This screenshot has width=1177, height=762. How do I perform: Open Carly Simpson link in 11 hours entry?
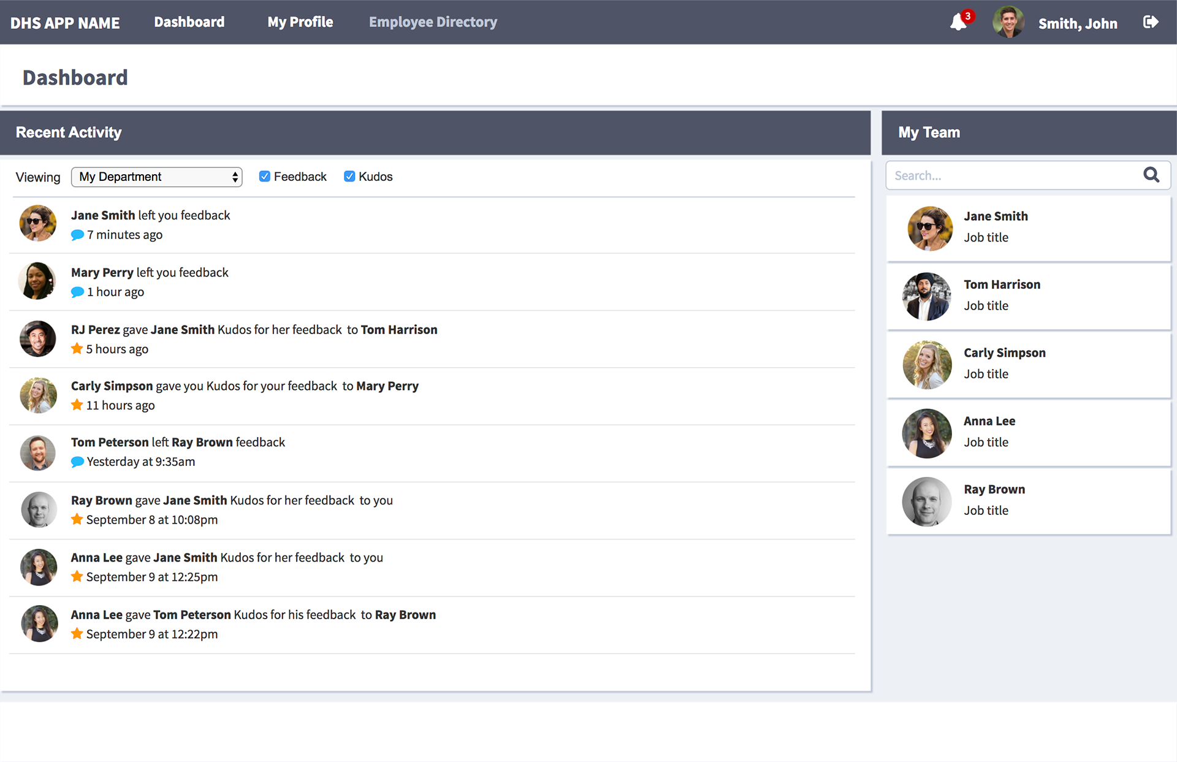coord(112,386)
